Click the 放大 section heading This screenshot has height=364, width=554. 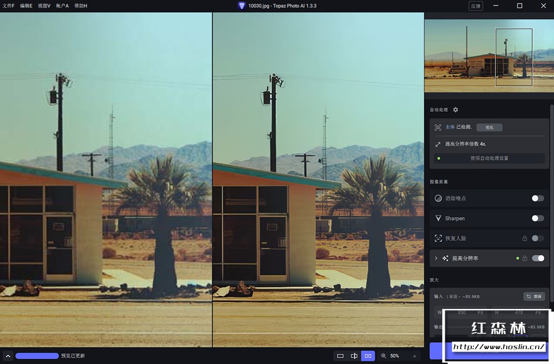[x=434, y=280]
